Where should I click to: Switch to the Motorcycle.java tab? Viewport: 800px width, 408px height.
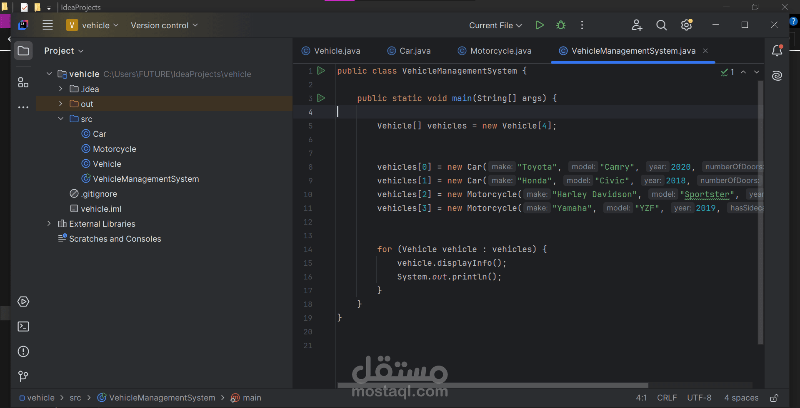[495, 51]
